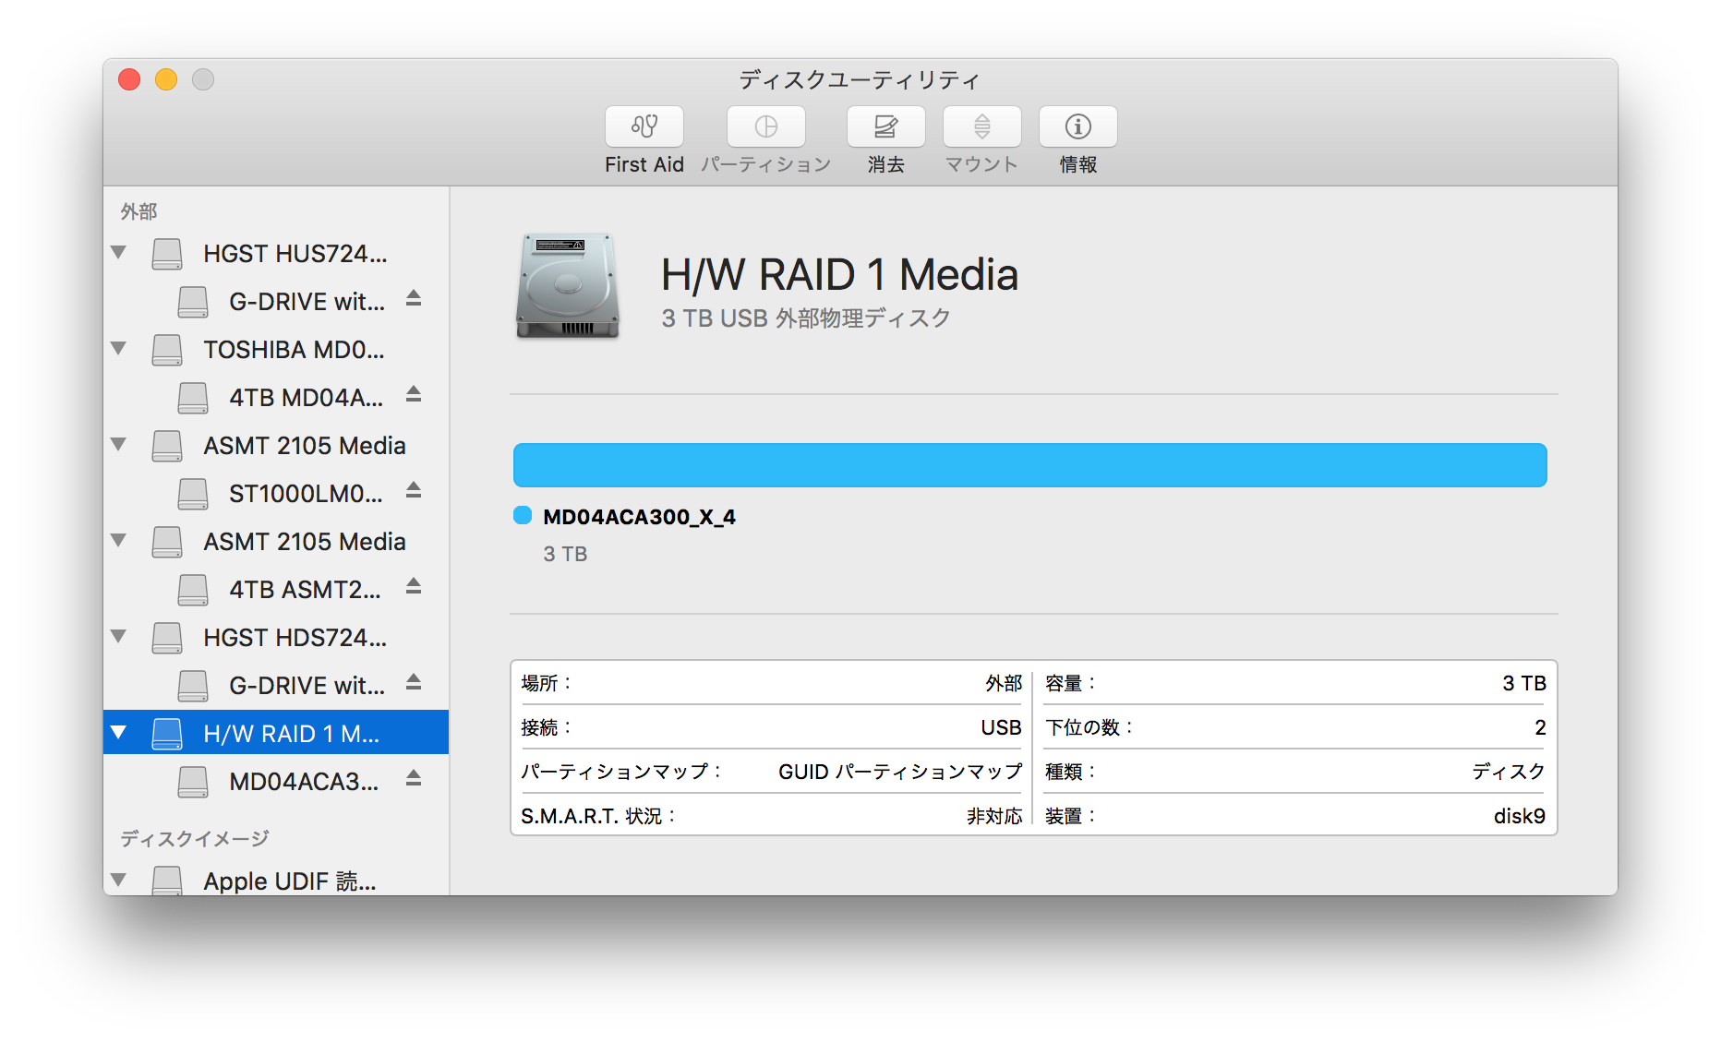Eject the ST1000LM0 volume
The image size is (1721, 1043).
pos(414,490)
